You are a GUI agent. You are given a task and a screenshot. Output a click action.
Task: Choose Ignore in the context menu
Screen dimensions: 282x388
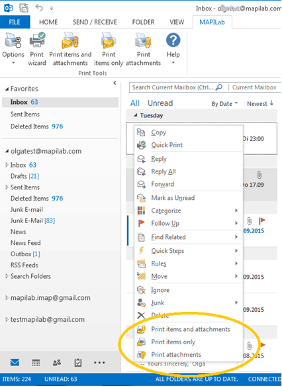click(x=189, y=290)
